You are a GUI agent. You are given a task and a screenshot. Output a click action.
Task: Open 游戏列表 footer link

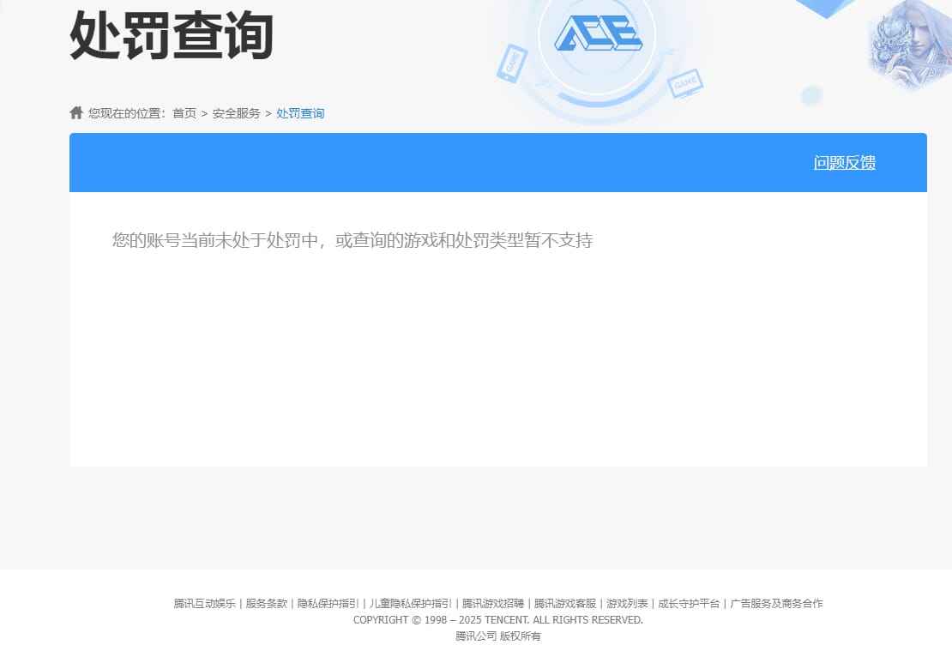click(x=627, y=604)
